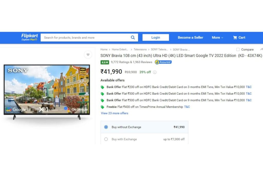Open 9,772 Ratings & 1,963 Reviews
This screenshot has height=176, width=263.
(x=131, y=62)
